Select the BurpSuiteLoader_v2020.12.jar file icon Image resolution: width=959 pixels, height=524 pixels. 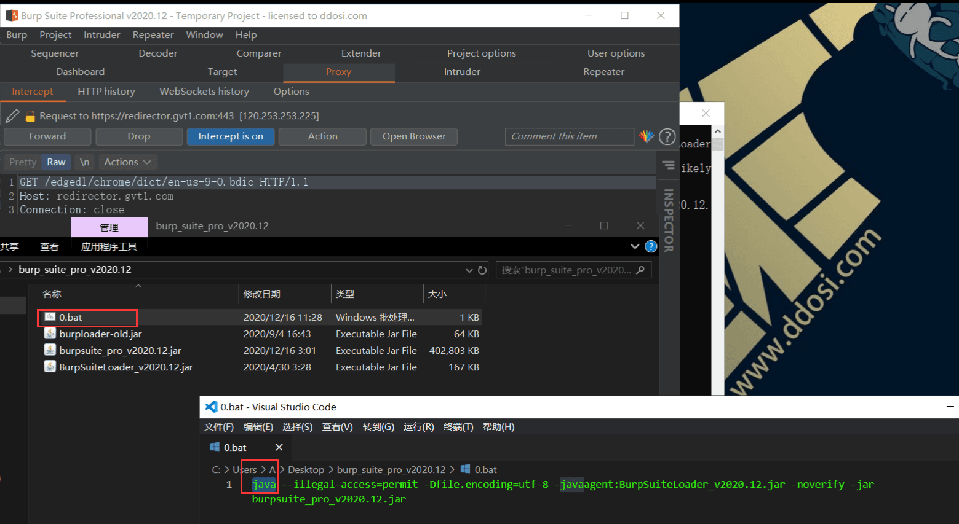50,367
